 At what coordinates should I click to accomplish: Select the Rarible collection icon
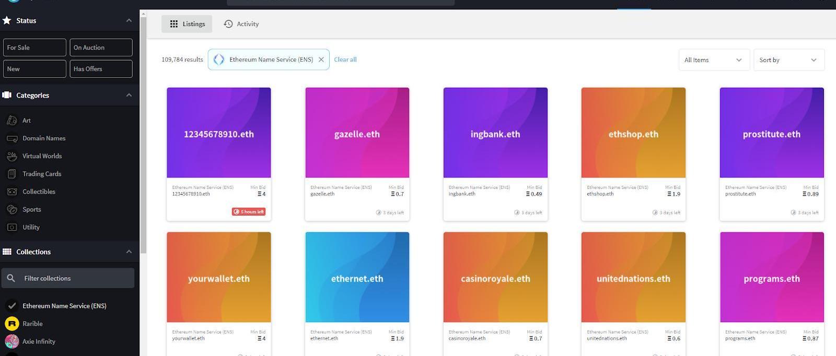[12, 324]
